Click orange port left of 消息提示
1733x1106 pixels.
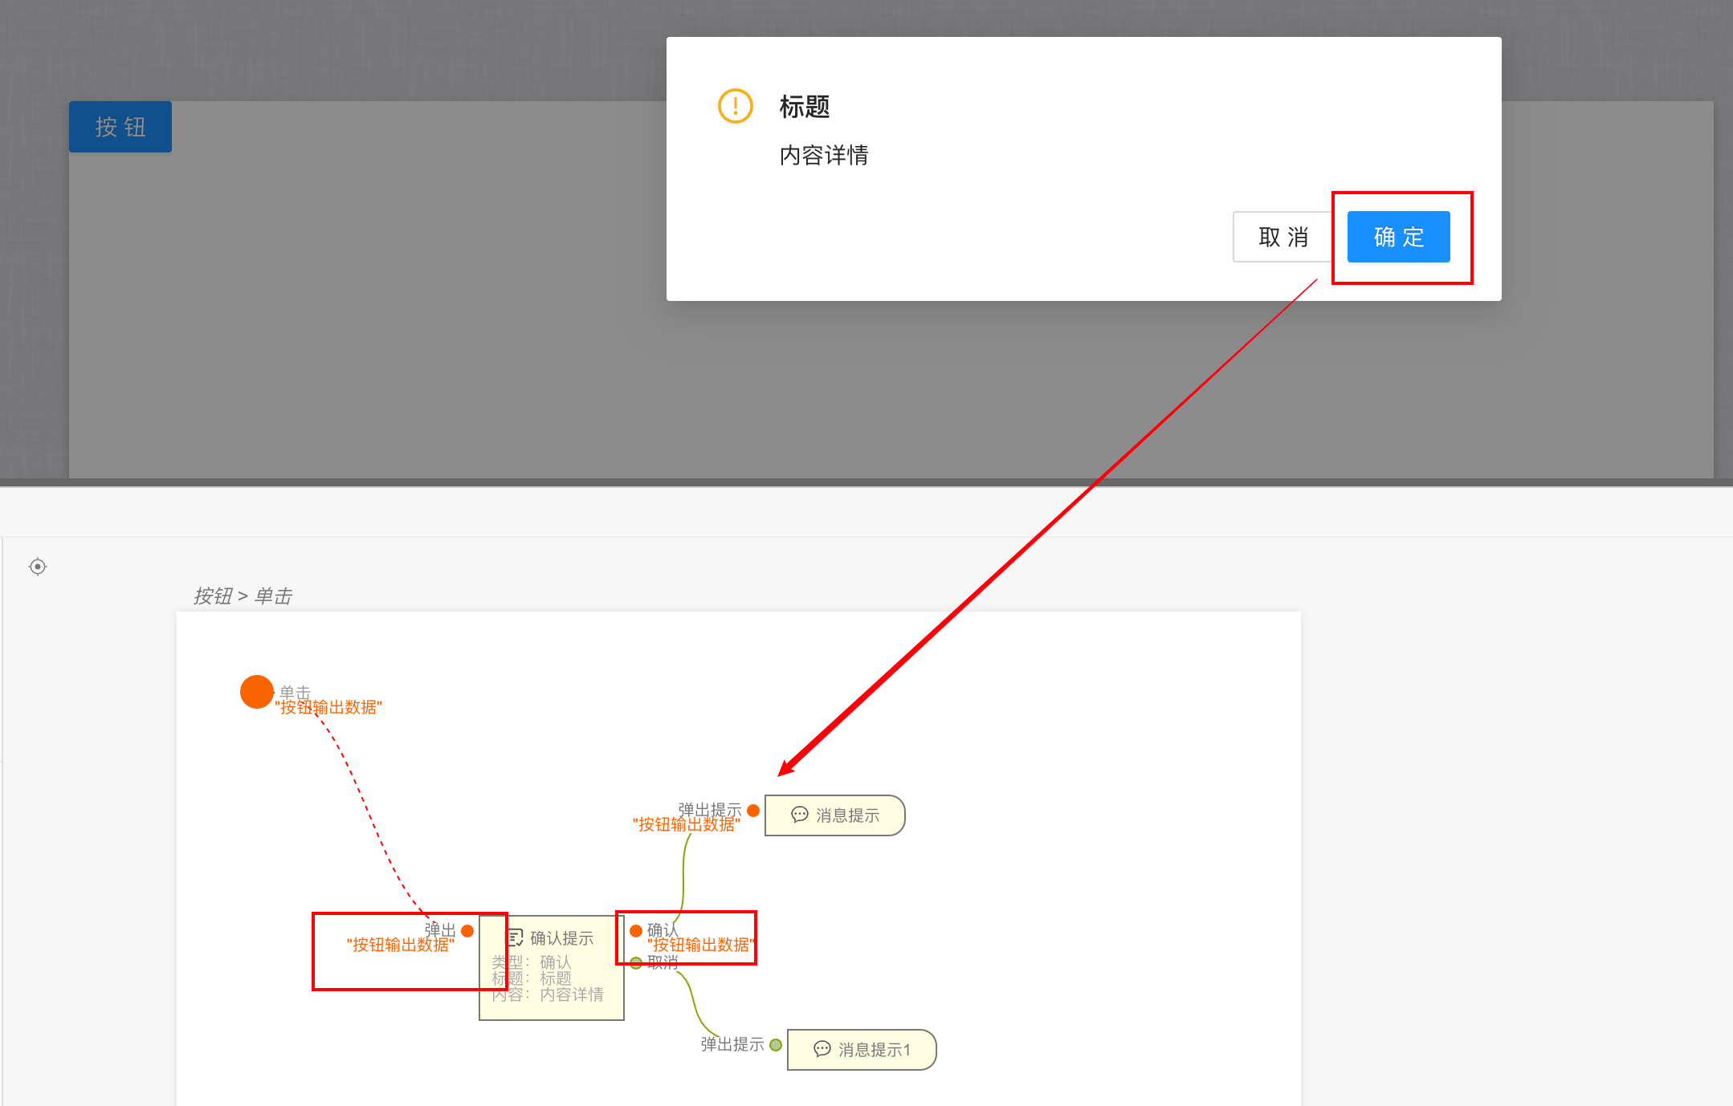[753, 811]
